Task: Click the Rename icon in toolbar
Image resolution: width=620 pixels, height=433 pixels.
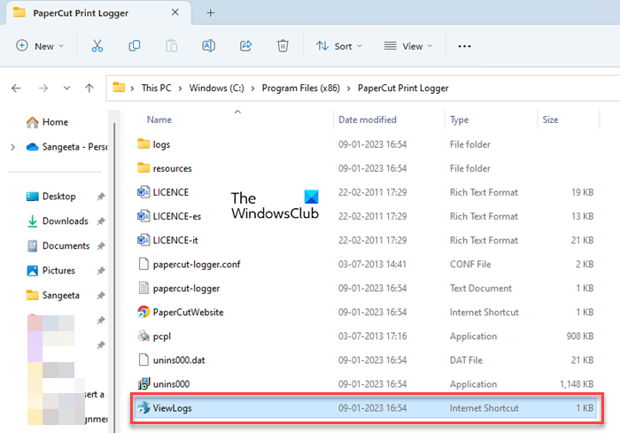Action: (208, 46)
